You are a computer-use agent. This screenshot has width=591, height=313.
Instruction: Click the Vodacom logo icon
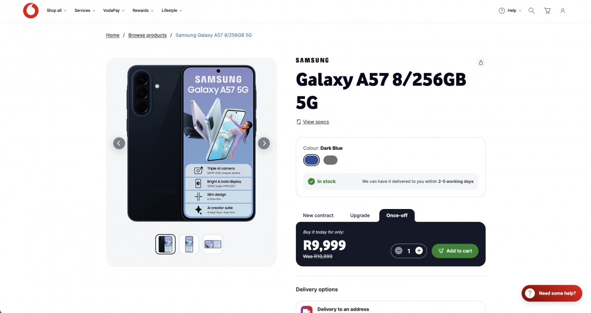tap(31, 10)
